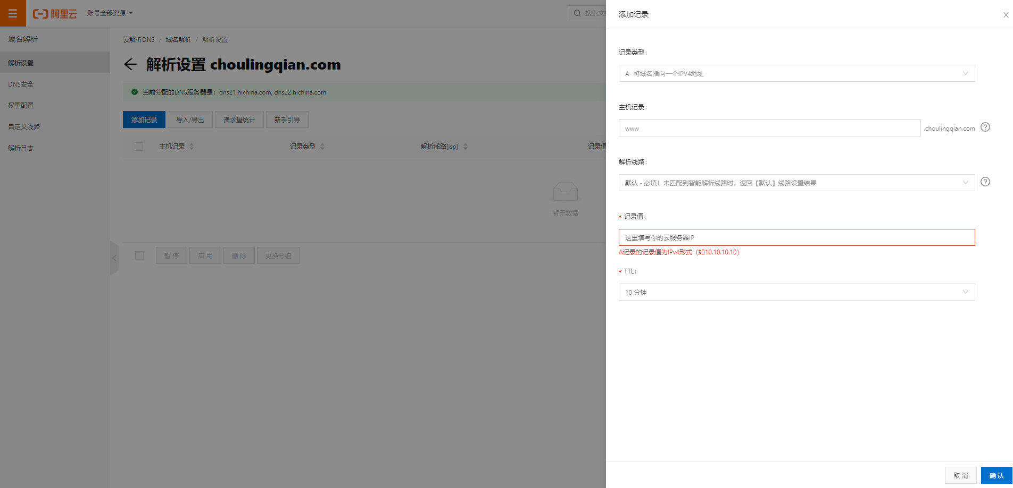The width and height of the screenshot is (1013, 488).
Task: Click the 暂无数据 empty inbox icon
Action: [565, 192]
